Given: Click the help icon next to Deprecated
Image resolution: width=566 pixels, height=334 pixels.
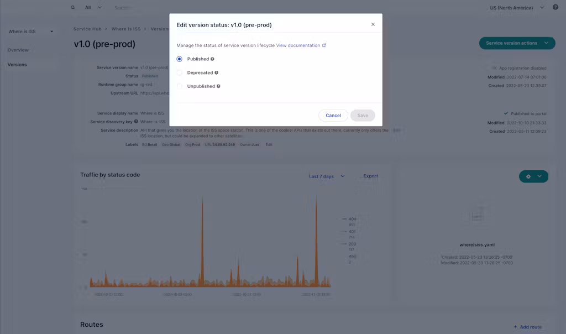Looking at the screenshot, I should [216, 73].
